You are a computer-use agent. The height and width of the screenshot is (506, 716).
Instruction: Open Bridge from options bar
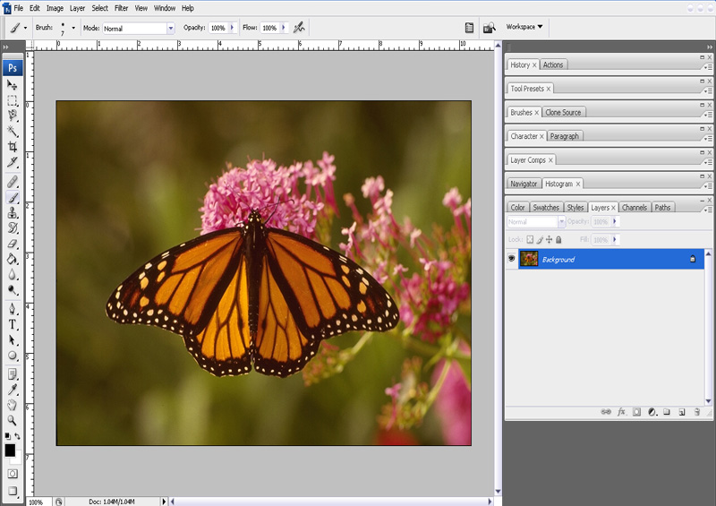click(x=489, y=28)
